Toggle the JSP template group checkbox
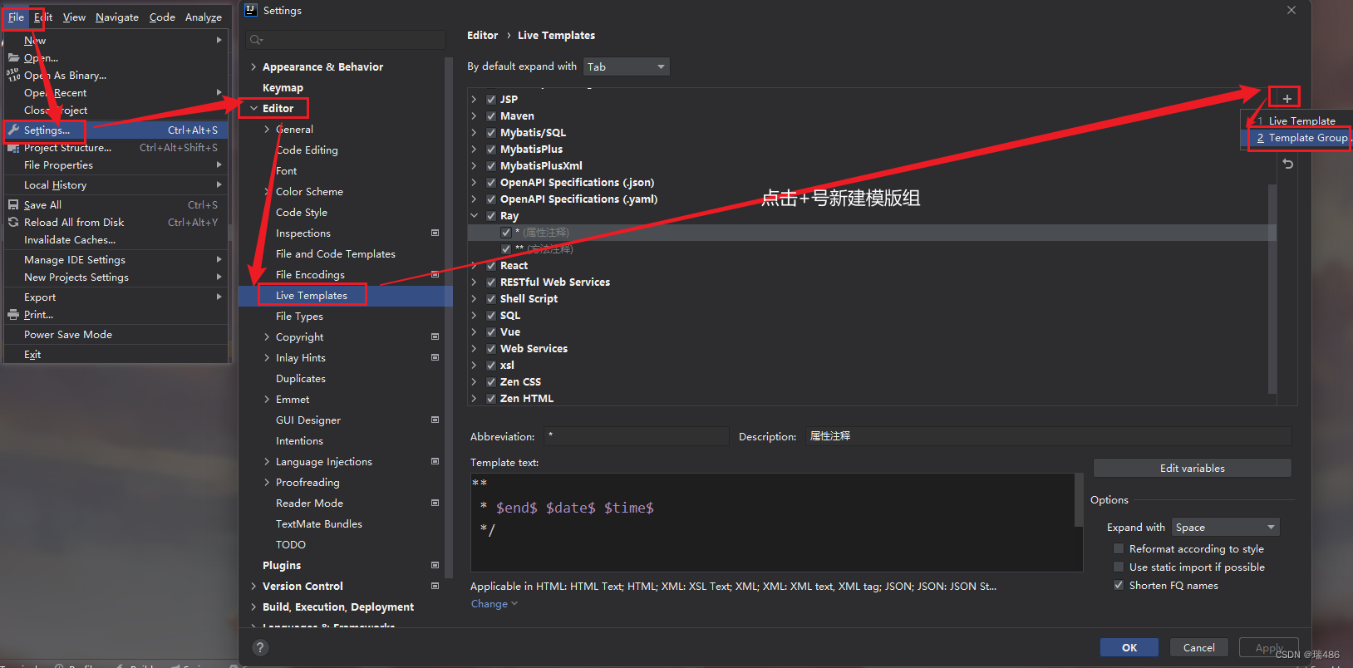The image size is (1353, 668). pyautogui.click(x=491, y=99)
